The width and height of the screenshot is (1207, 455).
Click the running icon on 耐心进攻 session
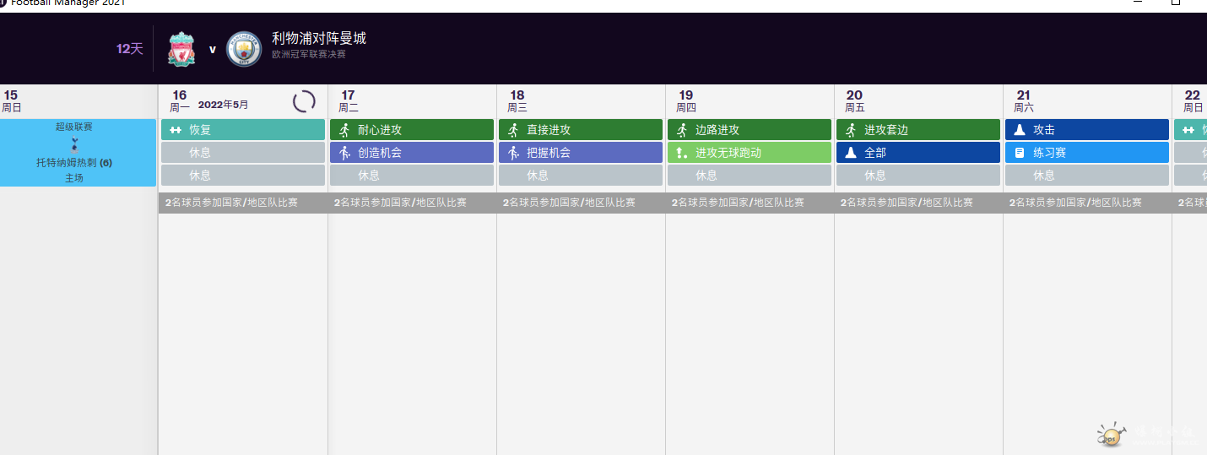(344, 130)
